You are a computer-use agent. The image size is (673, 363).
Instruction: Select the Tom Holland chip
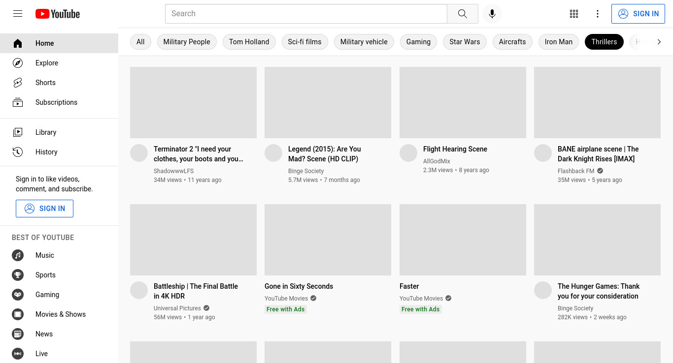point(249,42)
